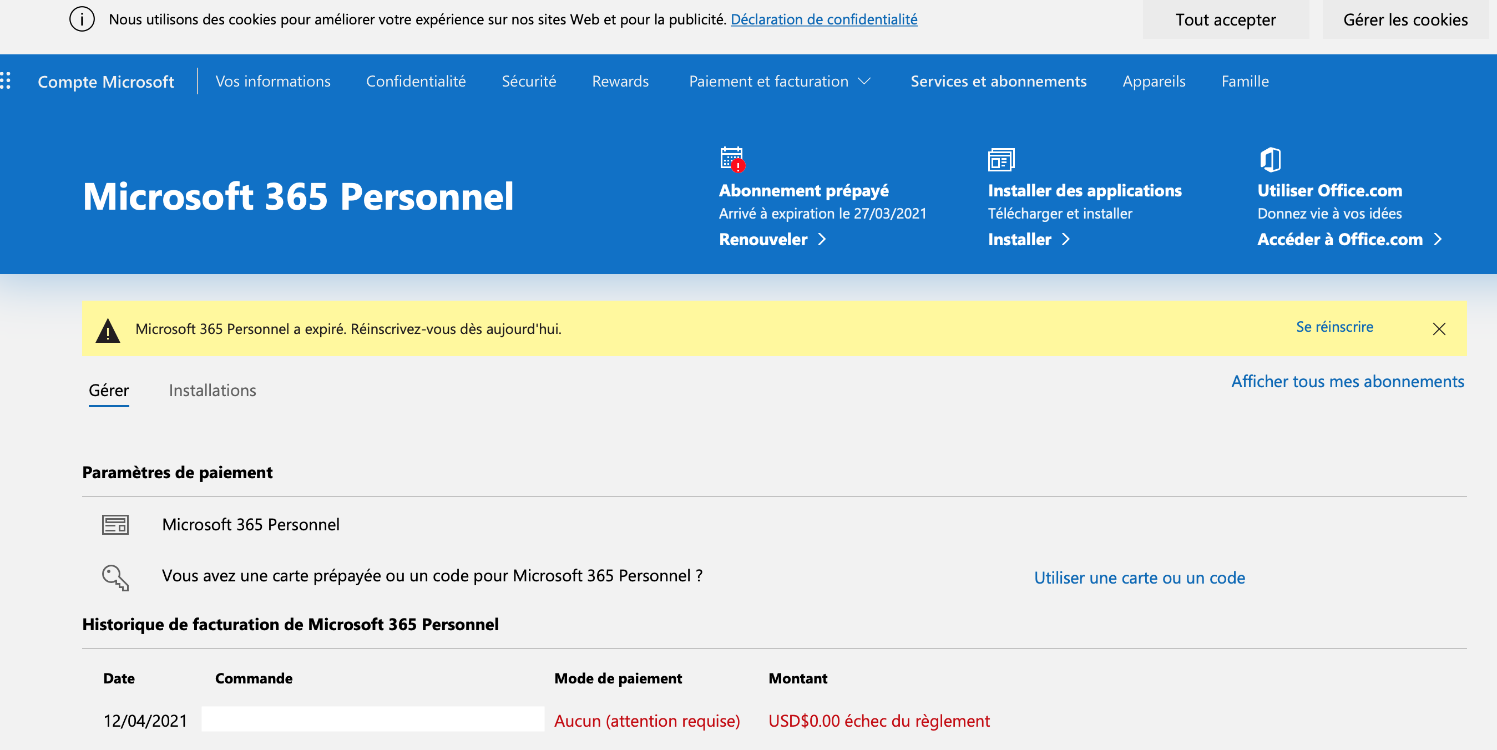Open the app launcher grid icon
This screenshot has width=1497, height=750.
point(6,81)
